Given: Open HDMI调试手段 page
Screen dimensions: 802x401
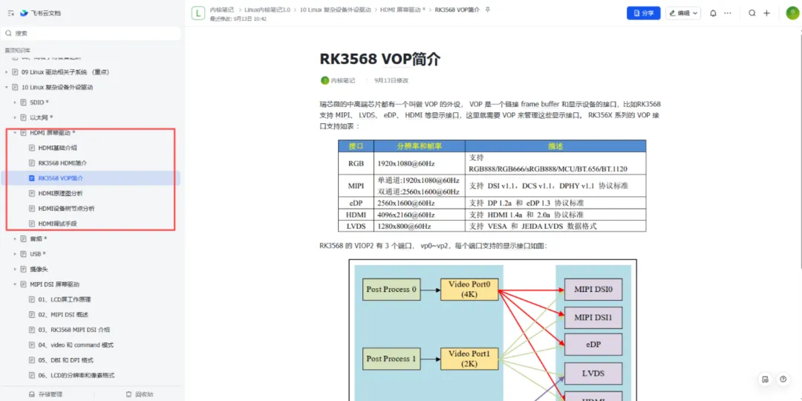Looking at the screenshot, I should pyautogui.click(x=57, y=224).
